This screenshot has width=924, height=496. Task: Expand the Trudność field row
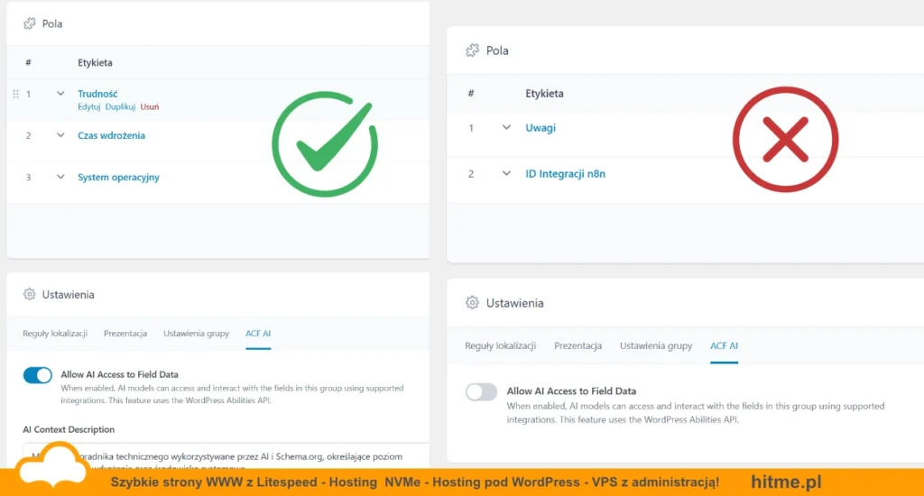(60, 93)
